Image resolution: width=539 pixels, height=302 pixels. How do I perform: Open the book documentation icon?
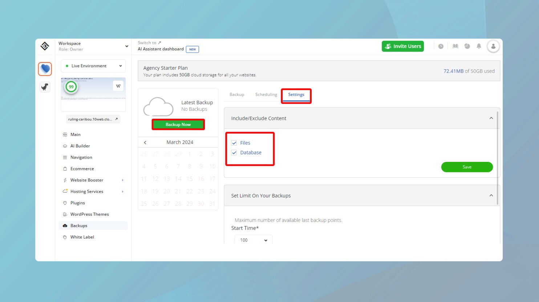pos(455,46)
